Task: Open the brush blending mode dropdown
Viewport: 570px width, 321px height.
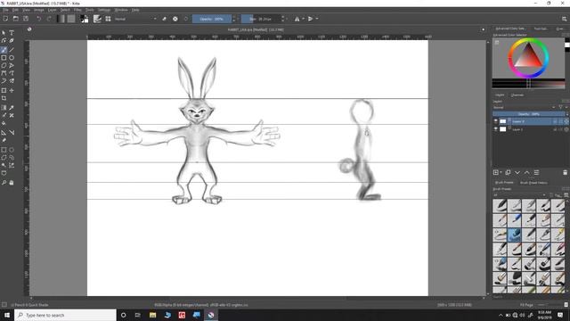Action: (135, 19)
